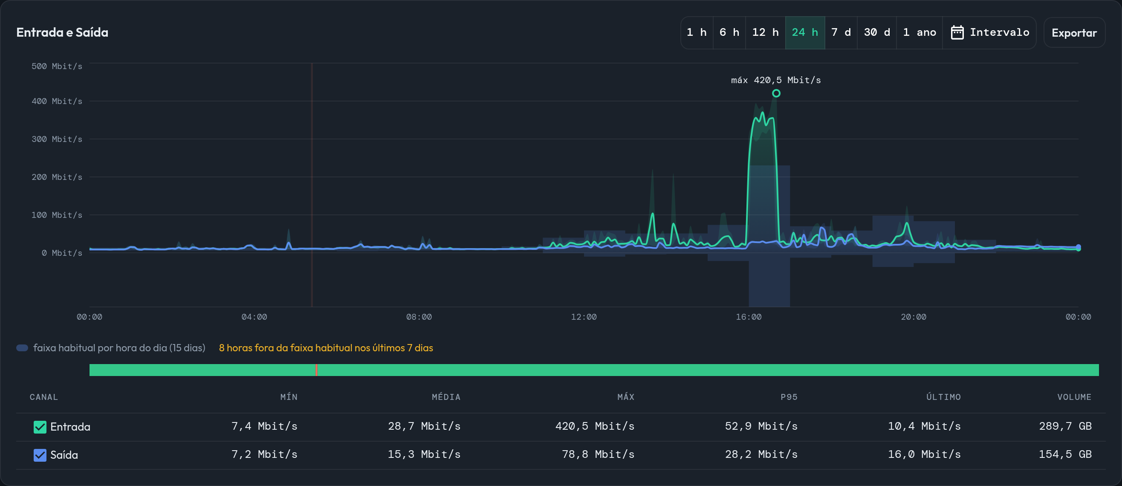Click the faixa habitual legend swatch
This screenshot has width=1122, height=486.
[22, 347]
